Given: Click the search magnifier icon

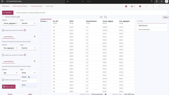Looking at the screenshot, I should [x=152, y=1].
